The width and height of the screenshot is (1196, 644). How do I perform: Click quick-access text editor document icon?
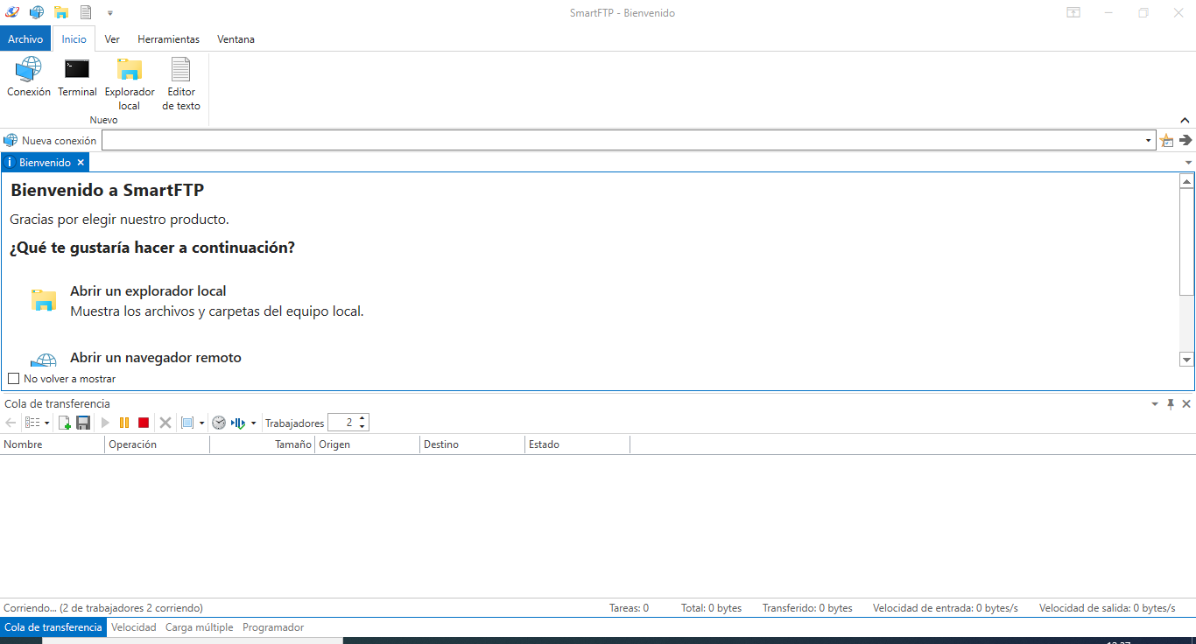86,12
